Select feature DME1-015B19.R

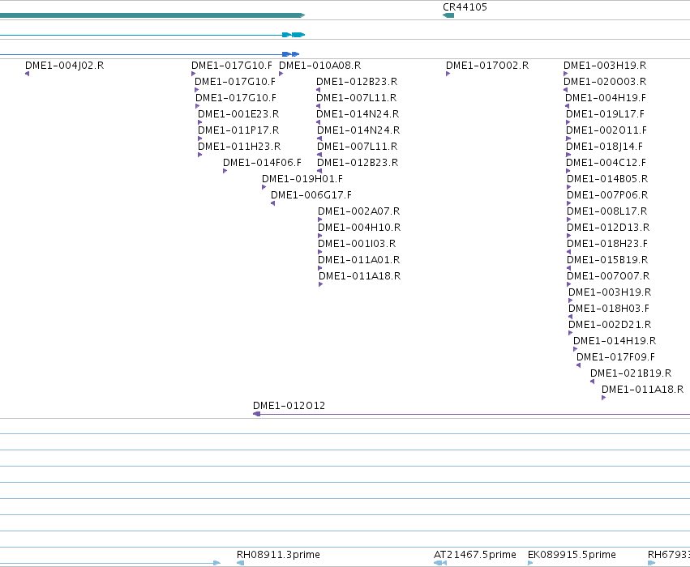pyautogui.click(x=607, y=260)
